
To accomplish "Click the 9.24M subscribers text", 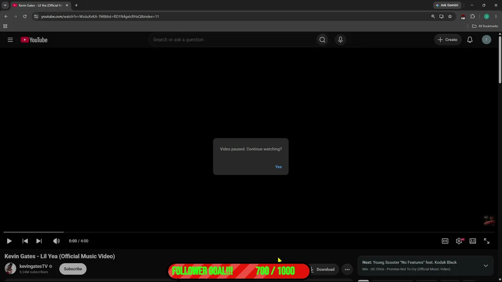I will click(x=34, y=272).
